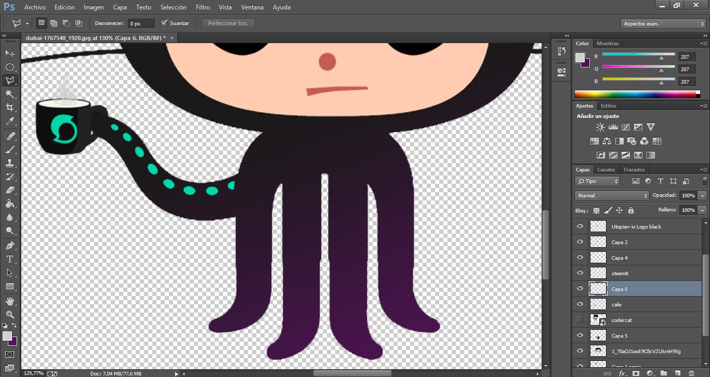710x377 pixels.
Task: Select the Brush tool
Action: pos(9,150)
